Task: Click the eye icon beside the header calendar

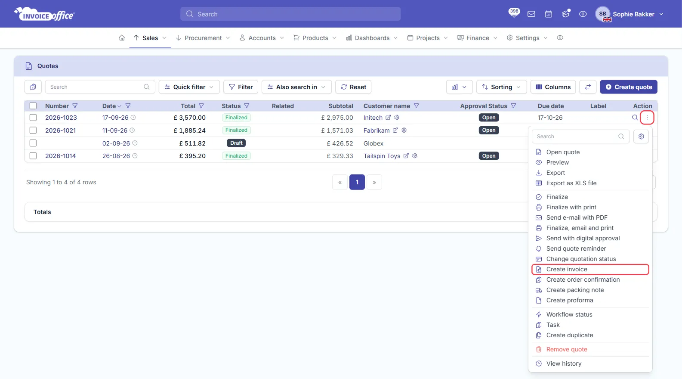Action: 583,14
